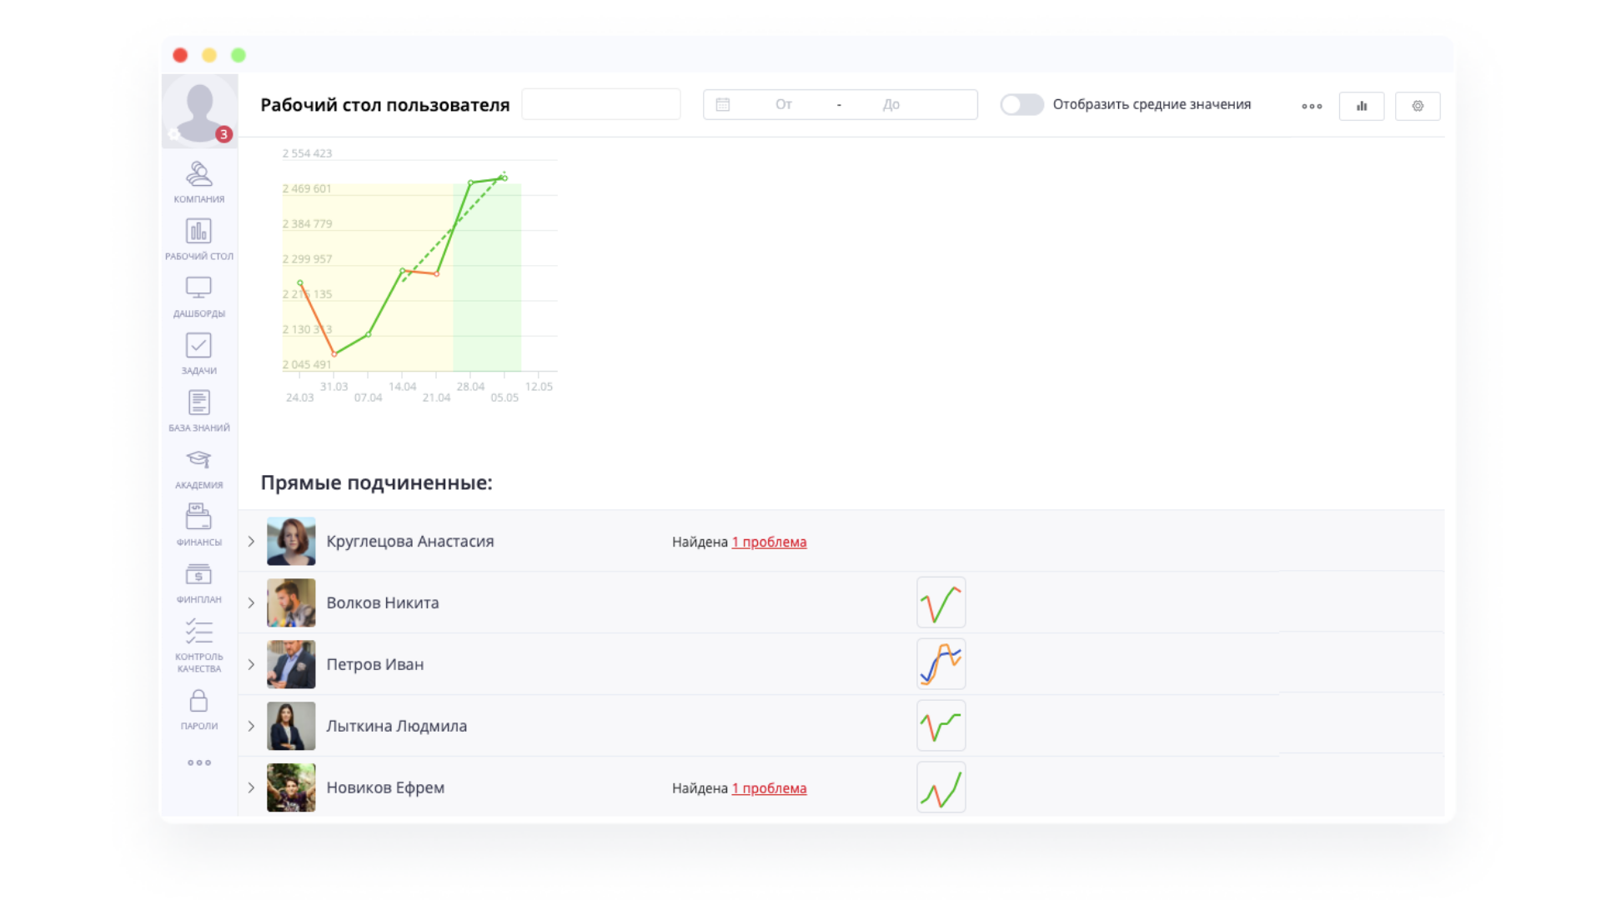Open Финплан sidebar menu item

tap(198, 575)
